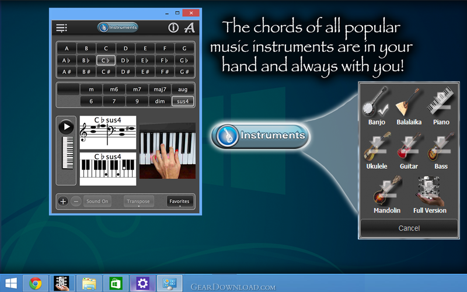The image size is (467, 292).
Task: Click the minus zoom button
Action: click(76, 201)
